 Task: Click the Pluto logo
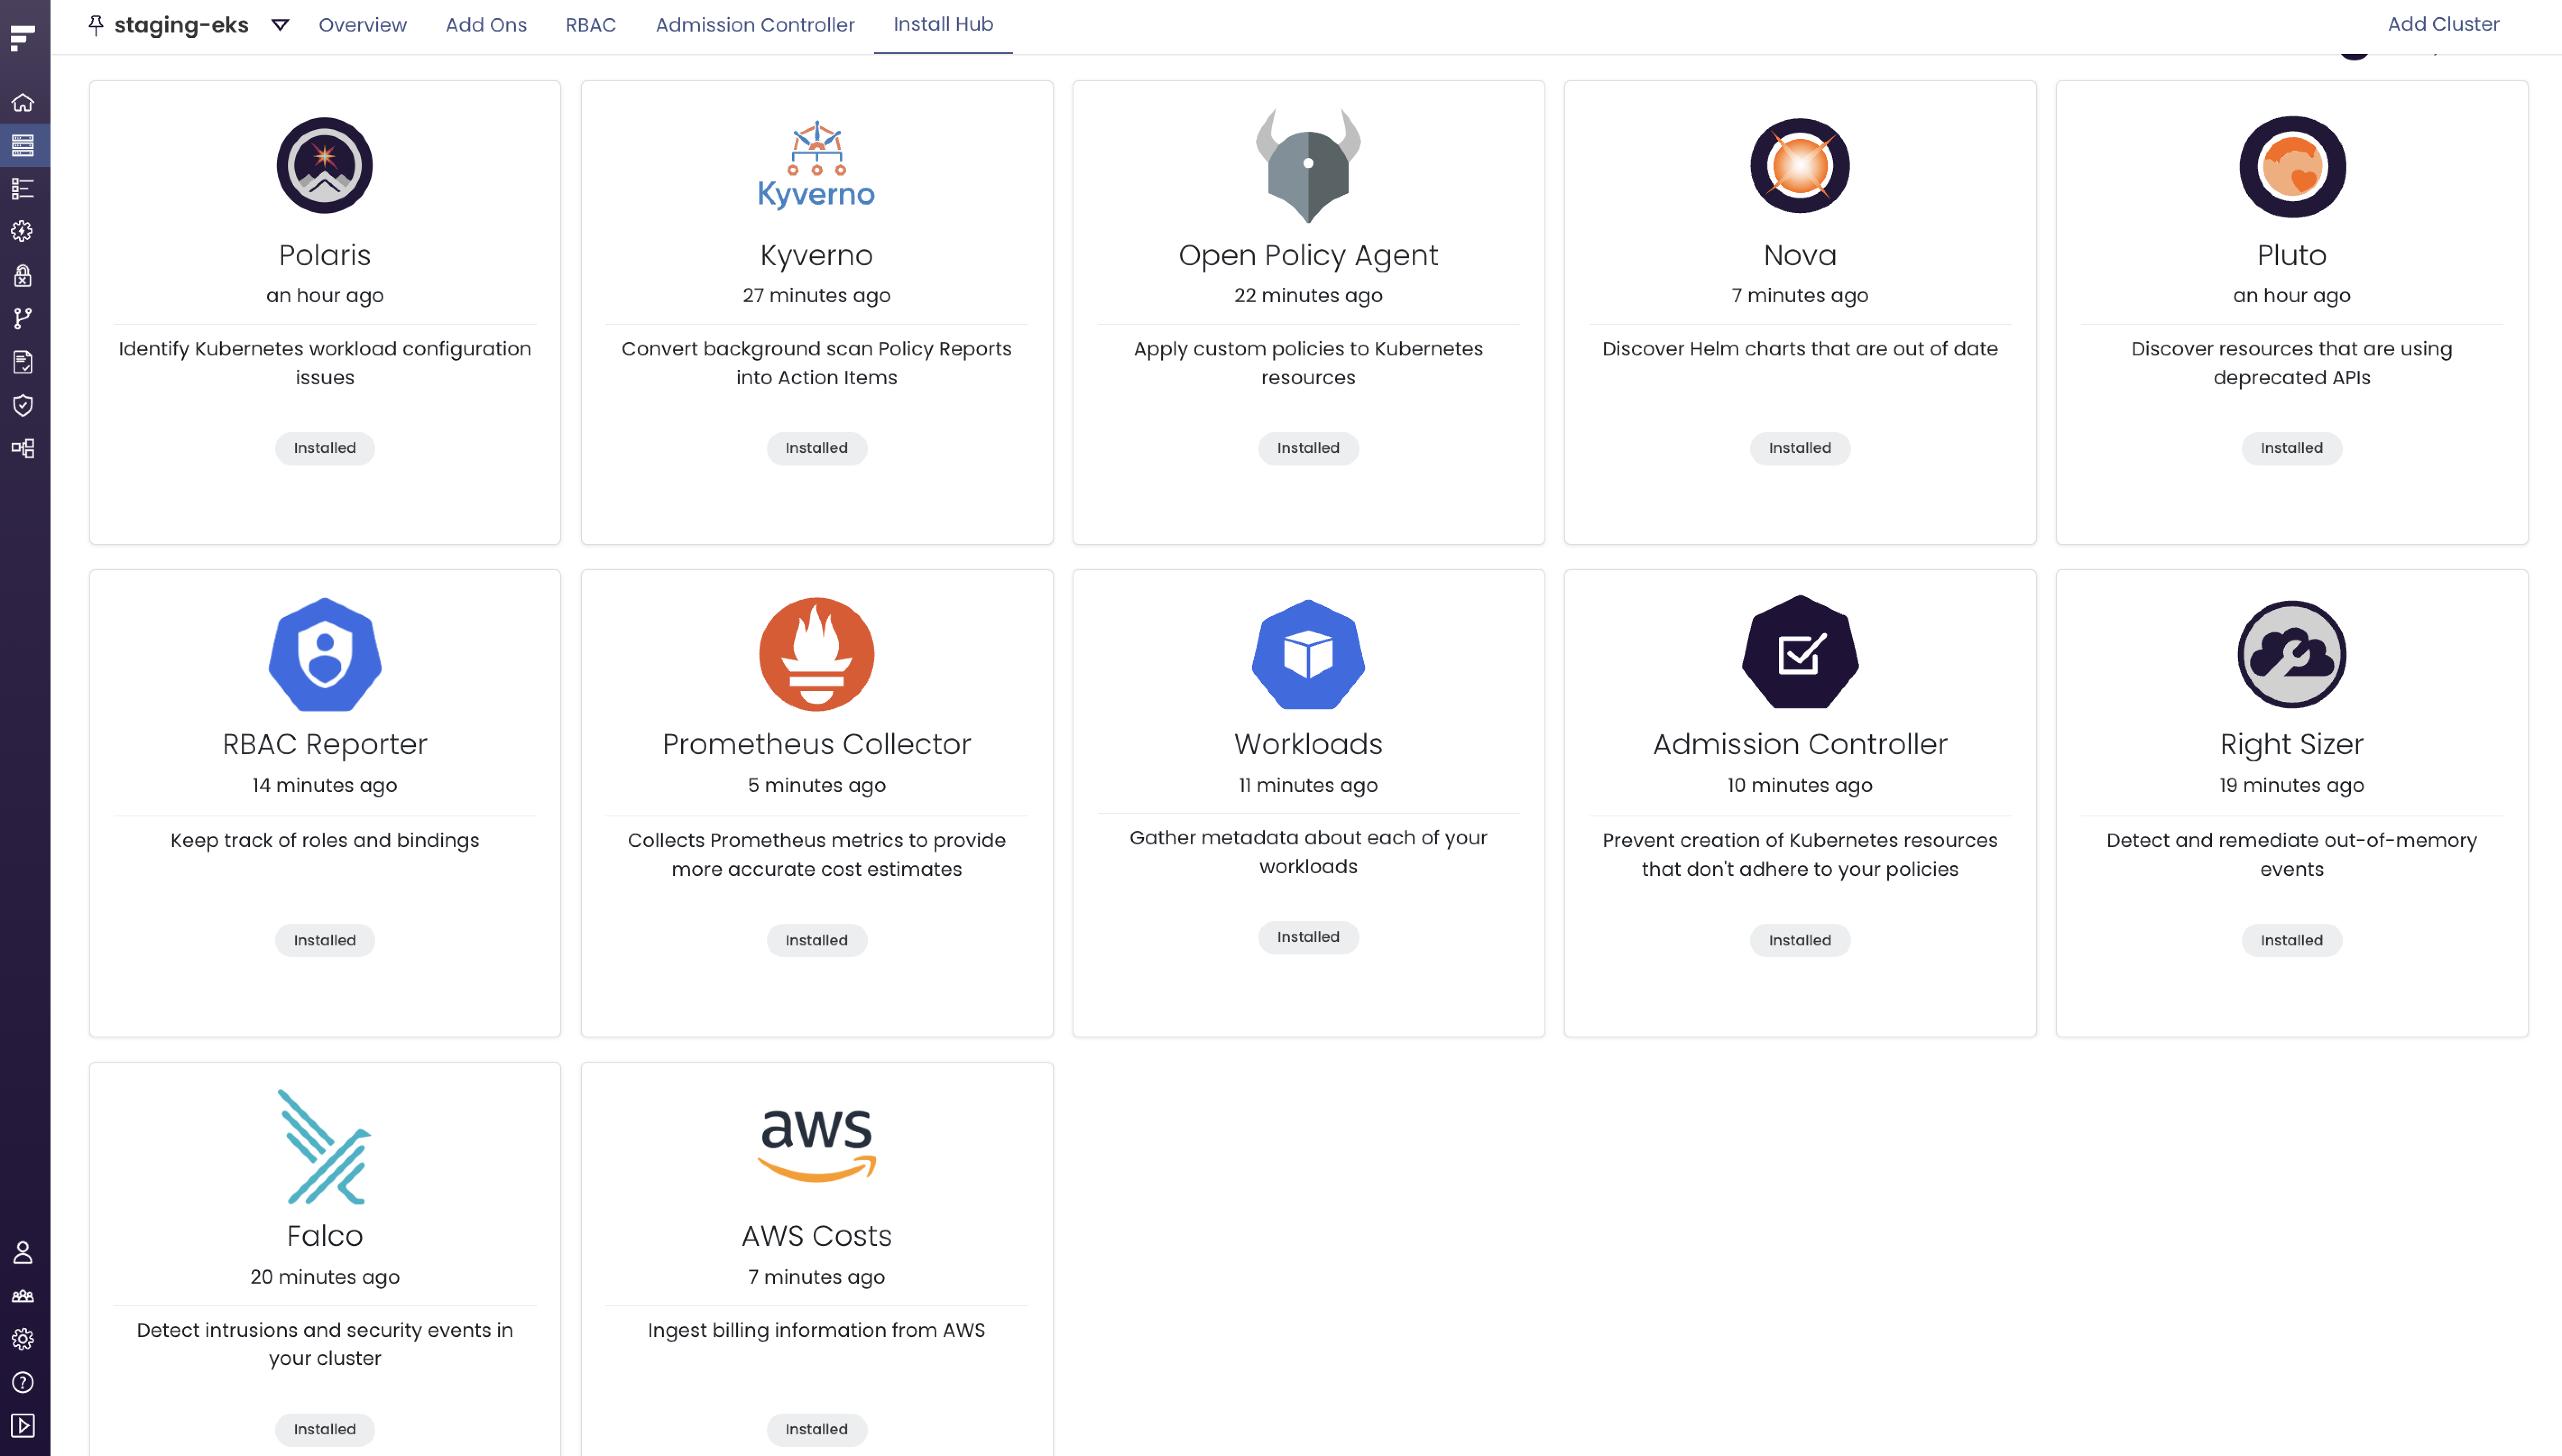point(2292,166)
